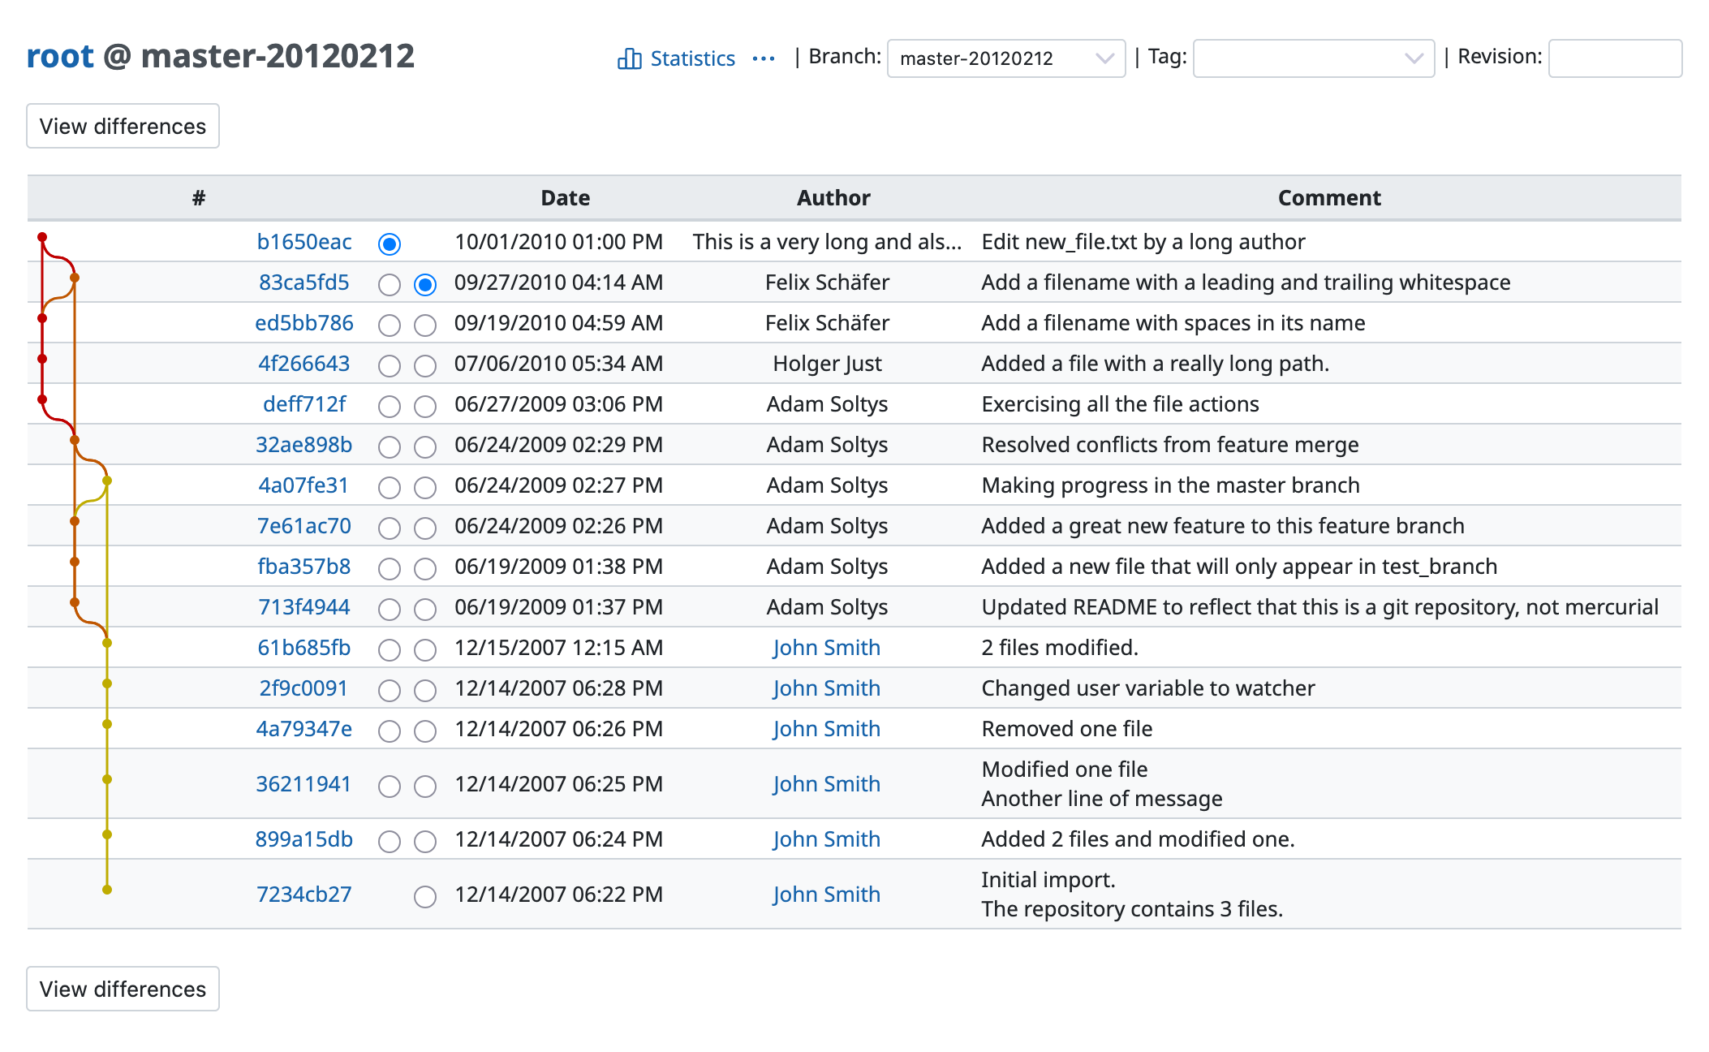Click the red graph node for b1650eac
Image resolution: width=1709 pixels, height=1052 pixels.
(x=42, y=237)
